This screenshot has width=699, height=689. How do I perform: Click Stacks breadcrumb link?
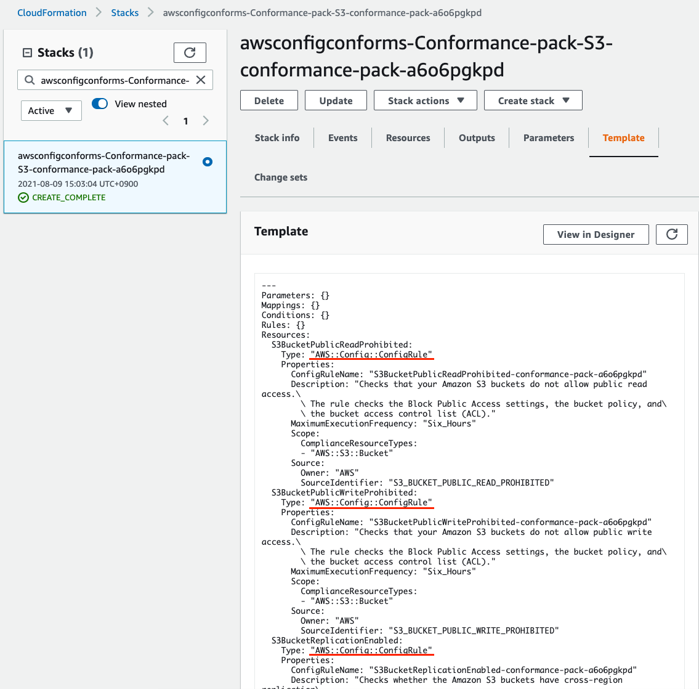pyautogui.click(x=125, y=12)
